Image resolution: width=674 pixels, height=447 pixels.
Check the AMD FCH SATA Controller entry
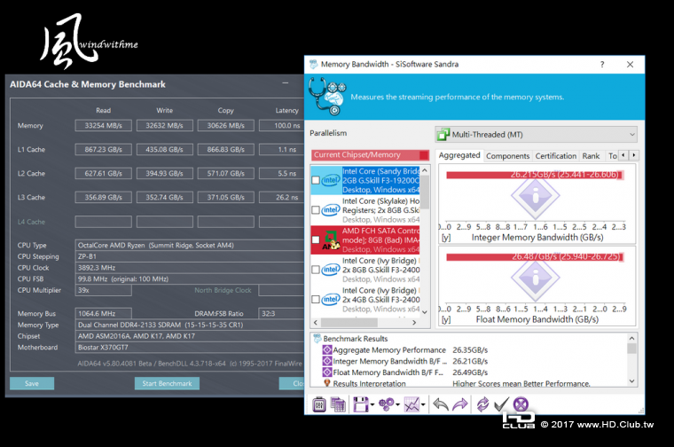coord(317,239)
